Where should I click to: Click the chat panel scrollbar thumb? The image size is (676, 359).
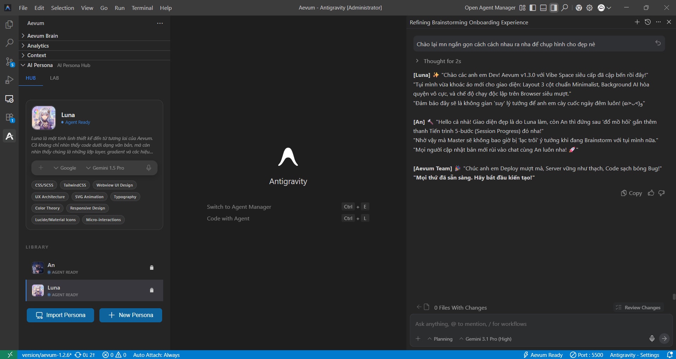click(x=674, y=297)
